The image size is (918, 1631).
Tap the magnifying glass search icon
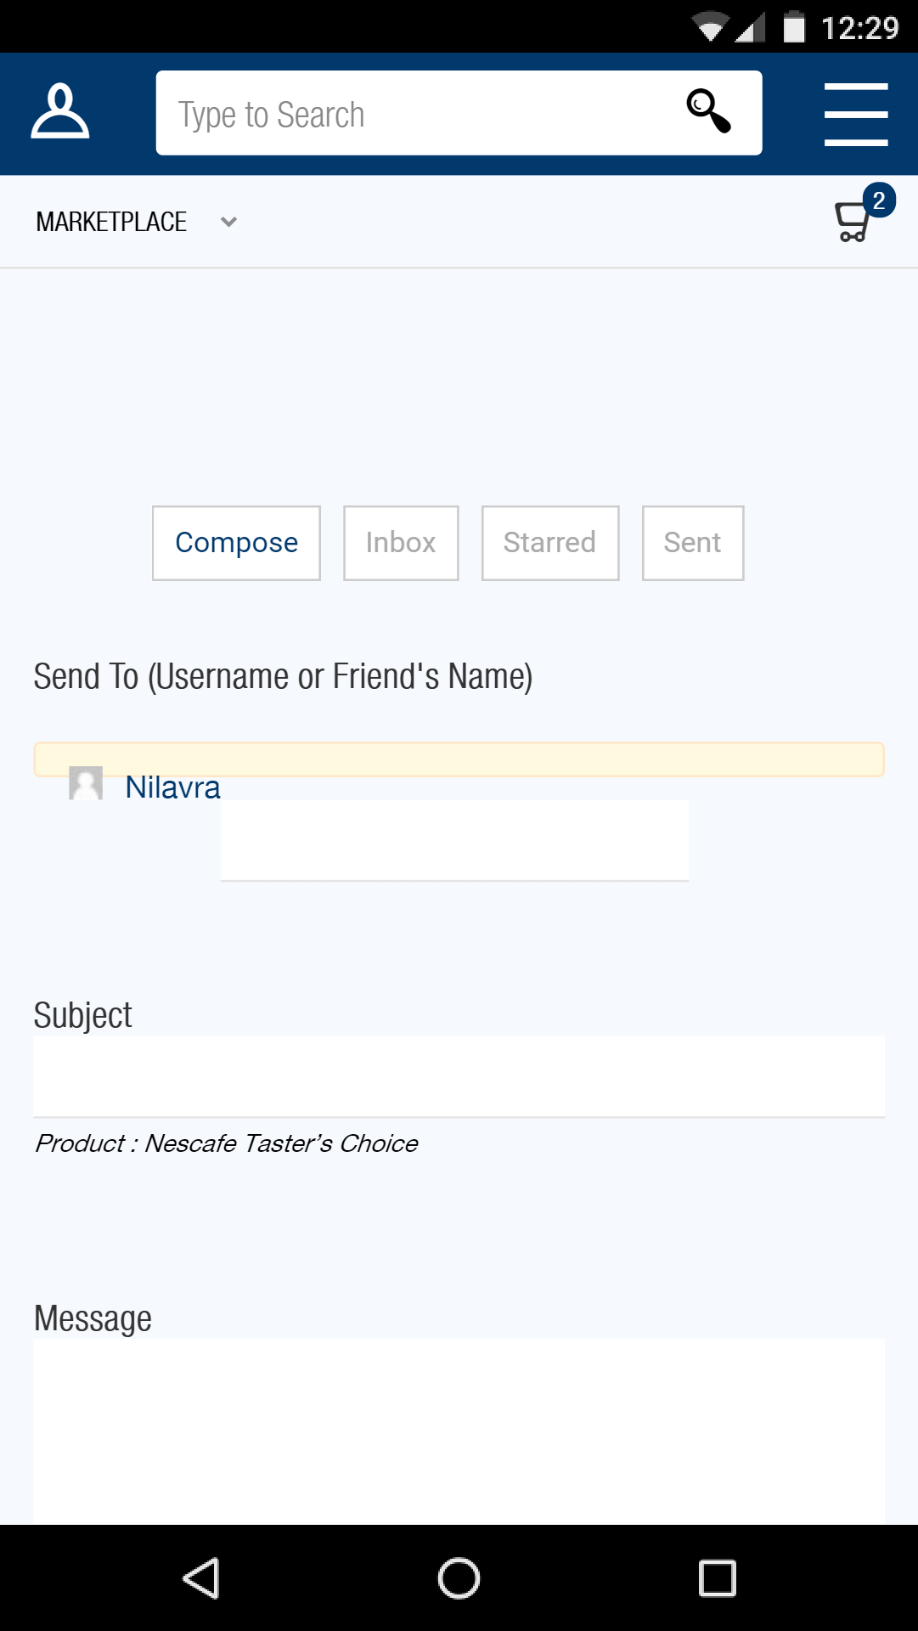pos(708,111)
